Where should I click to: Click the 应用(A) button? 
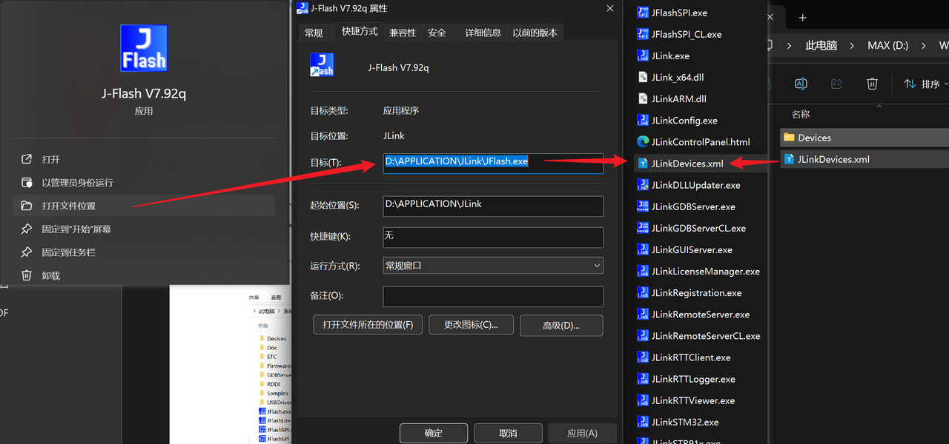click(x=582, y=432)
